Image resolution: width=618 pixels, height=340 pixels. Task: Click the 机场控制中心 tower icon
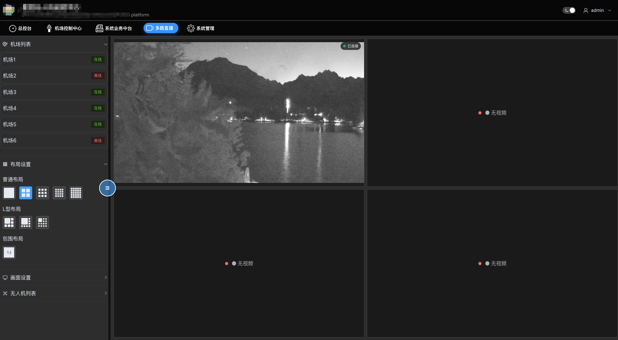click(49, 28)
